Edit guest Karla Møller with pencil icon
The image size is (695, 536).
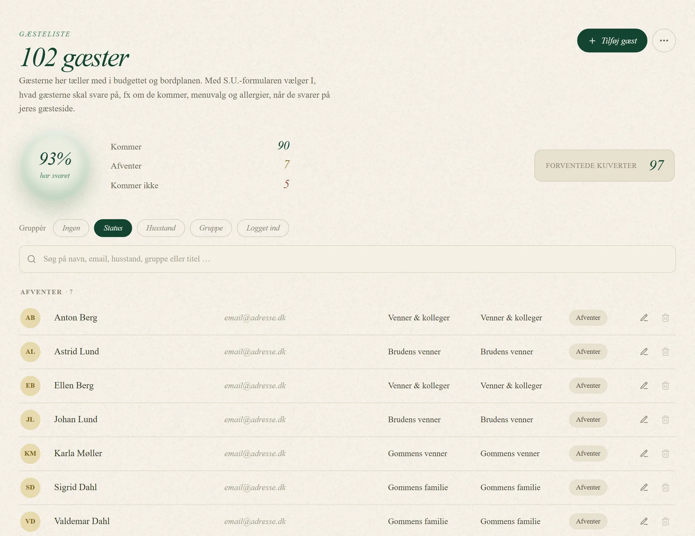644,453
